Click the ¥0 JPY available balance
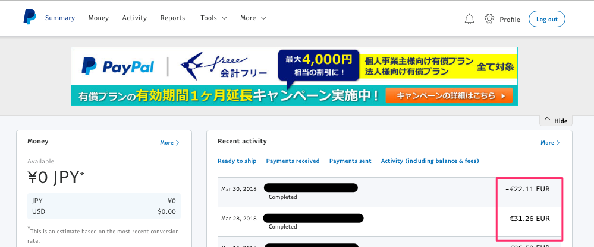This screenshot has width=594, height=247. (56, 177)
